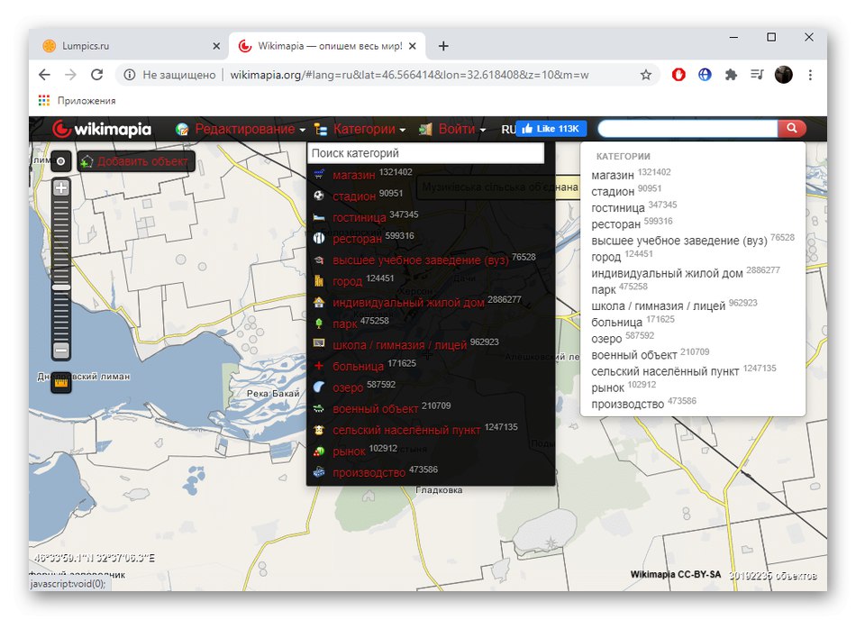Click the map zoom slider handle
The image size is (856, 620).
click(x=61, y=287)
